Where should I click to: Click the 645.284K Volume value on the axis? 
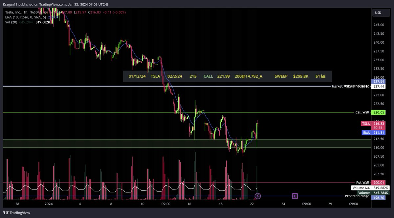380,193
